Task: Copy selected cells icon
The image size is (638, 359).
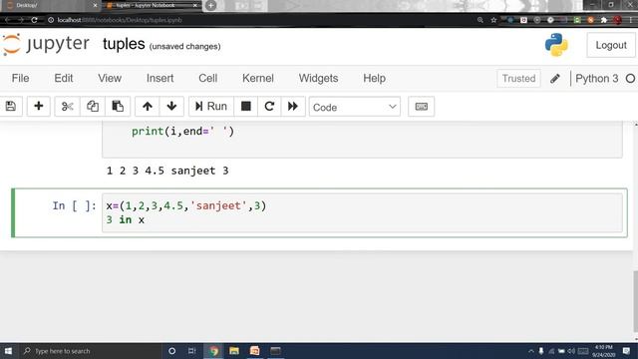Action: click(93, 107)
